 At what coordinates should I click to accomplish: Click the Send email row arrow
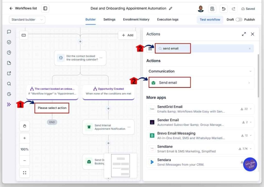coord(249,83)
